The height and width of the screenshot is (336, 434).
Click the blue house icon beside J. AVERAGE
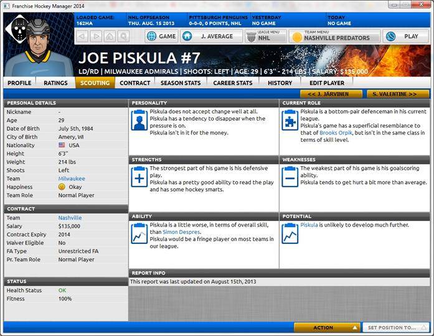187,36
